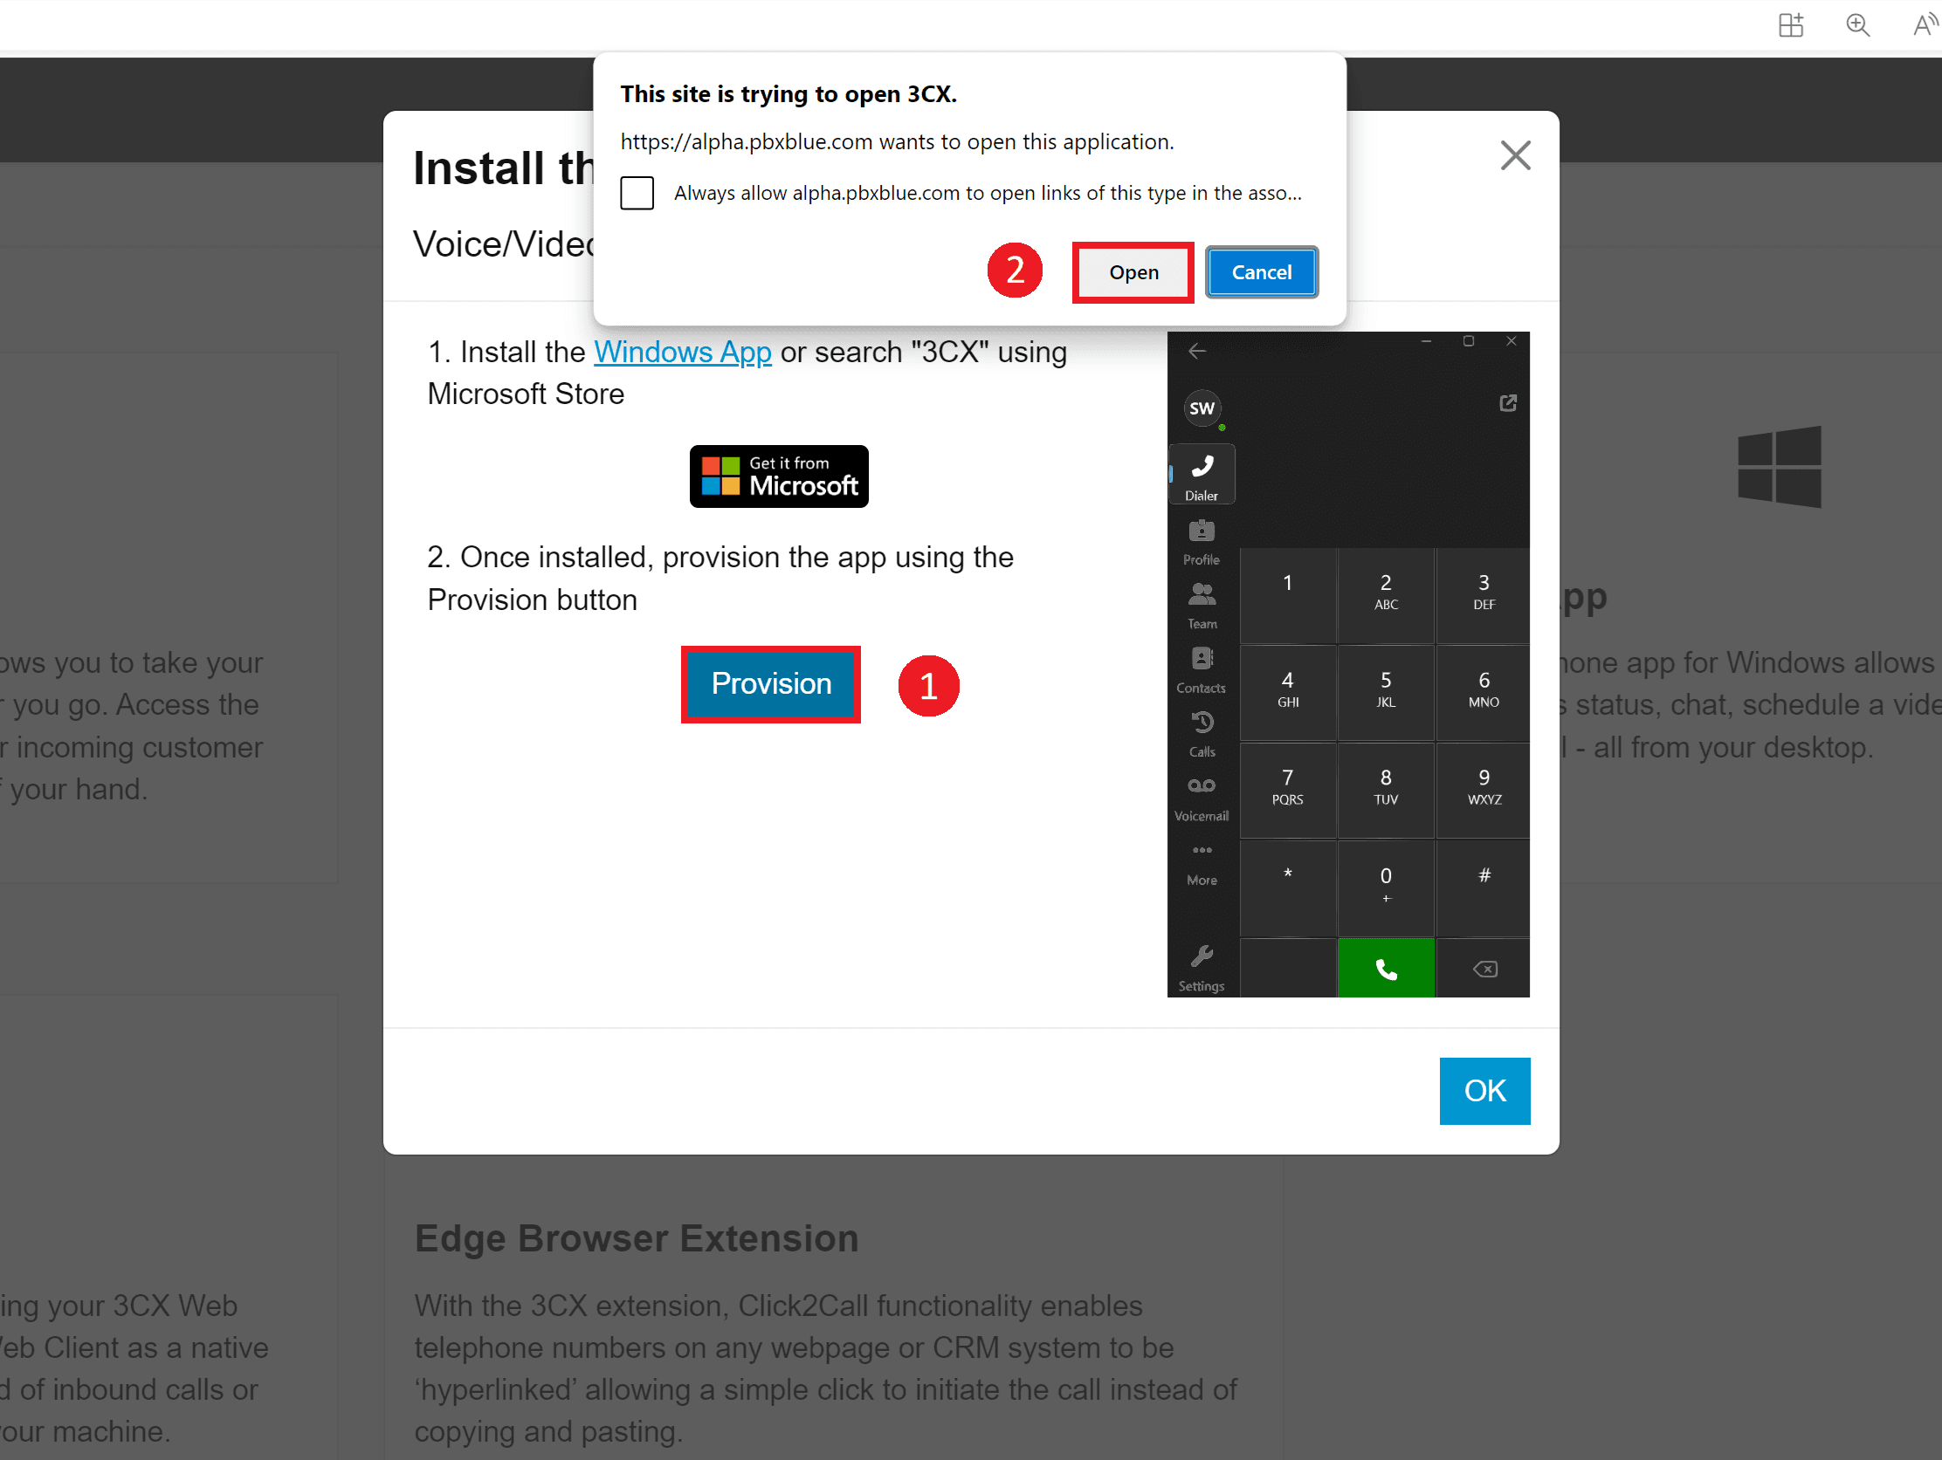The width and height of the screenshot is (1942, 1460).
Task: Click Open to launch 3CX application
Action: (x=1132, y=271)
